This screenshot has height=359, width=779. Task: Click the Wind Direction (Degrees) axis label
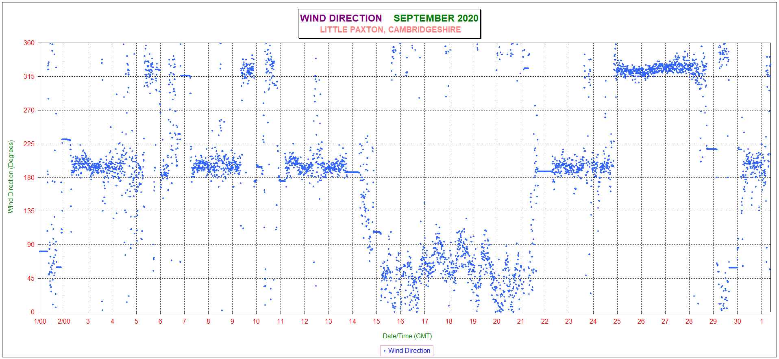click(11, 177)
